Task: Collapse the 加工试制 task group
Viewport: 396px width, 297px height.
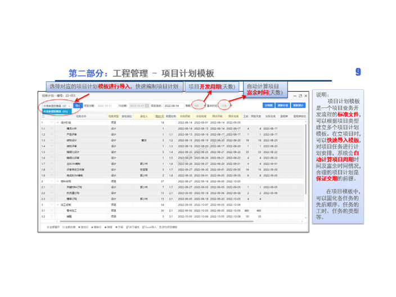Action: (58, 205)
